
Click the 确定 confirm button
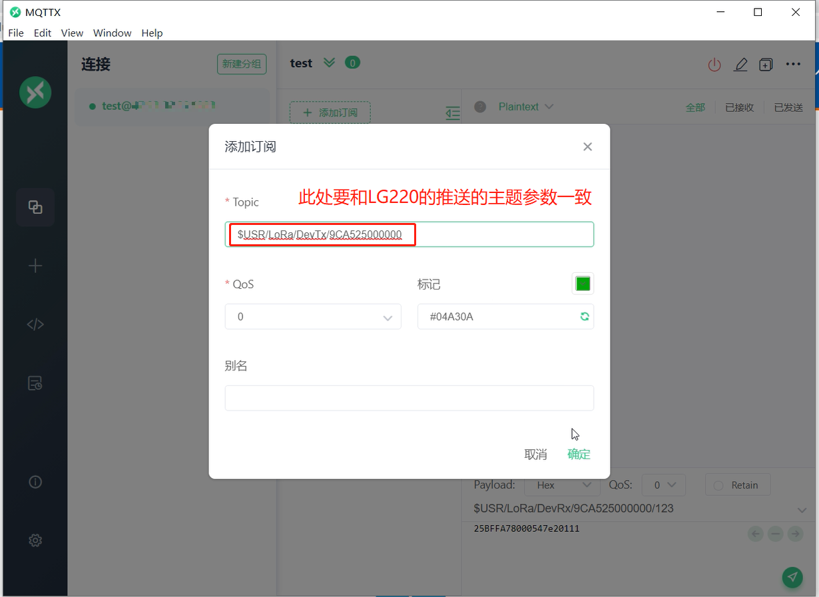[579, 454]
